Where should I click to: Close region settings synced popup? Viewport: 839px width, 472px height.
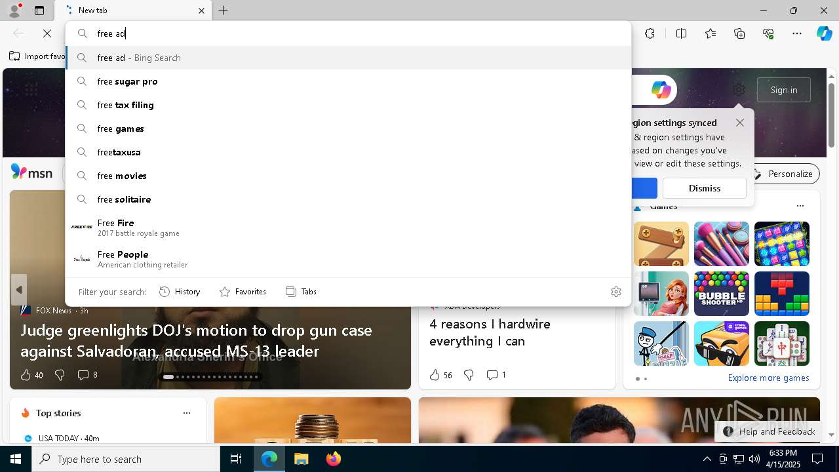(x=740, y=123)
